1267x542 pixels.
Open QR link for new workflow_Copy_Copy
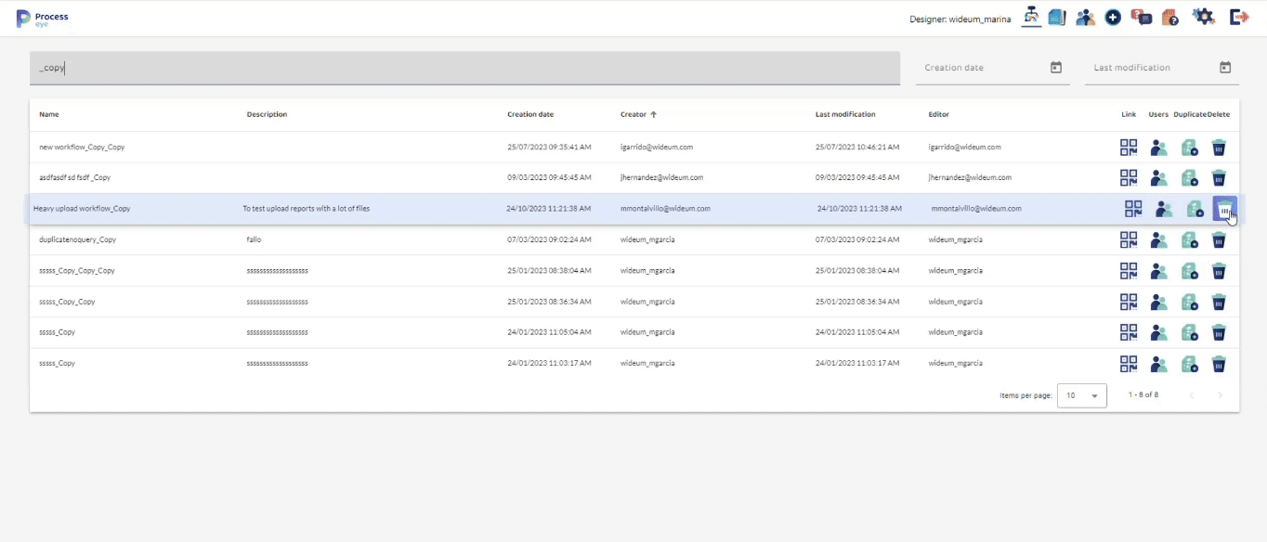[x=1129, y=148]
